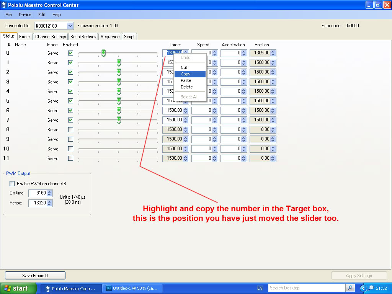The width and height of the screenshot is (392, 294).
Task: Click channel 8 Speed stepper arrows
Action: [215, 129]
